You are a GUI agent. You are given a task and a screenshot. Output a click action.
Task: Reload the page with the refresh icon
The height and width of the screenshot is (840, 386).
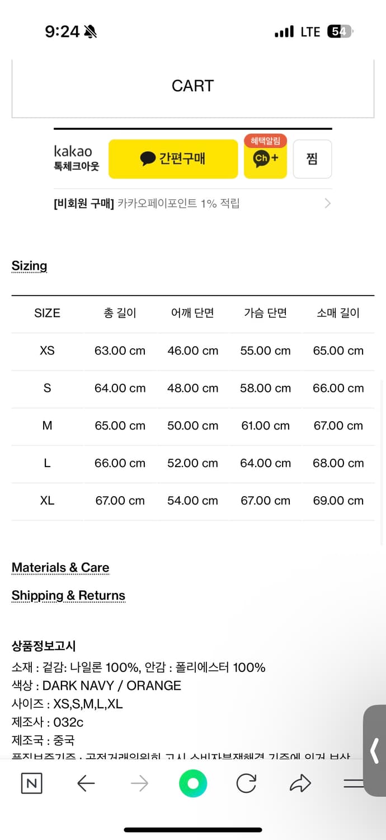(x=246, y=783)
